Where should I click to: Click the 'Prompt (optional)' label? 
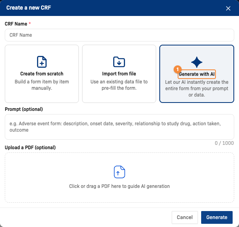[x=24, y=109]
